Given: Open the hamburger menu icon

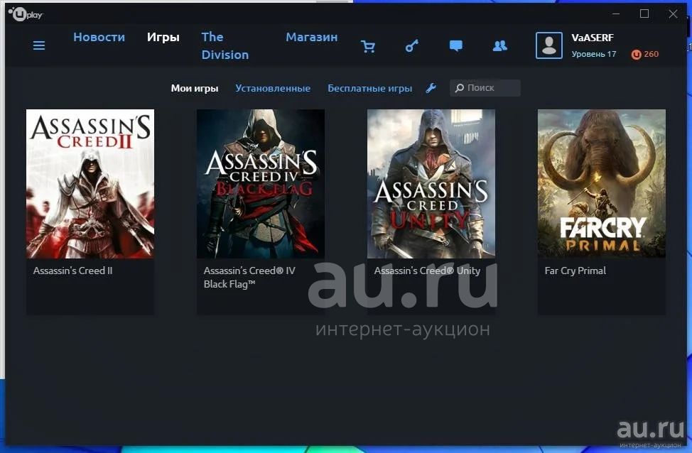Looking at the screenshot, I should click(x=39, y=45).
